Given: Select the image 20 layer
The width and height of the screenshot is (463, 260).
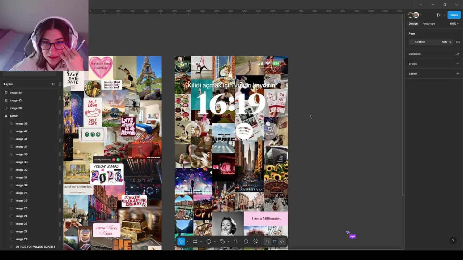Looking at the screenshot, I should (29, 239).
